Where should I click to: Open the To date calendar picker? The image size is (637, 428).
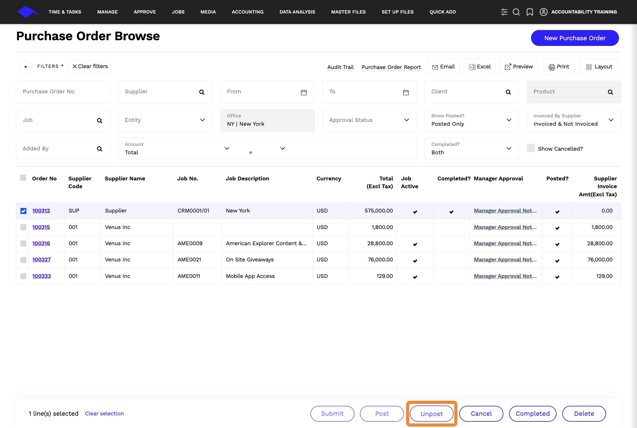coord(406,92)
